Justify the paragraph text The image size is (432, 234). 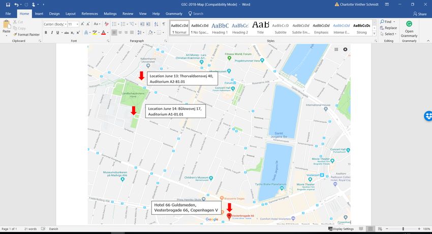tap(132, 33)
